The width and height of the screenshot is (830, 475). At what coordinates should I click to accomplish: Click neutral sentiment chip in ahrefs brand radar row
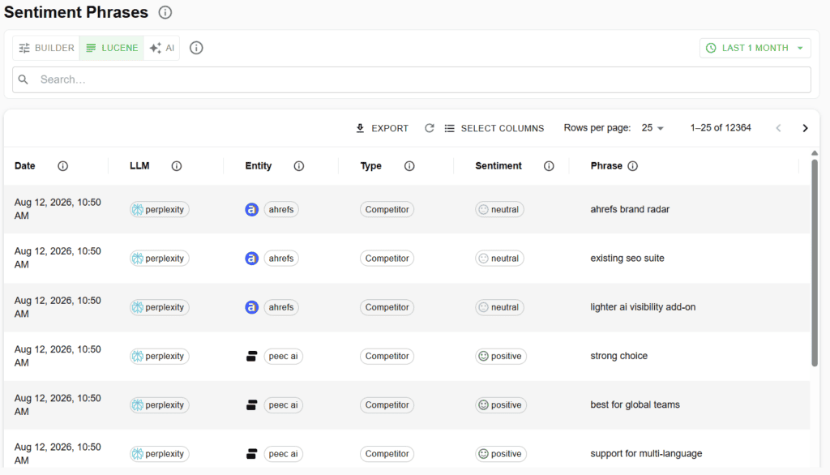coord(499,210)
